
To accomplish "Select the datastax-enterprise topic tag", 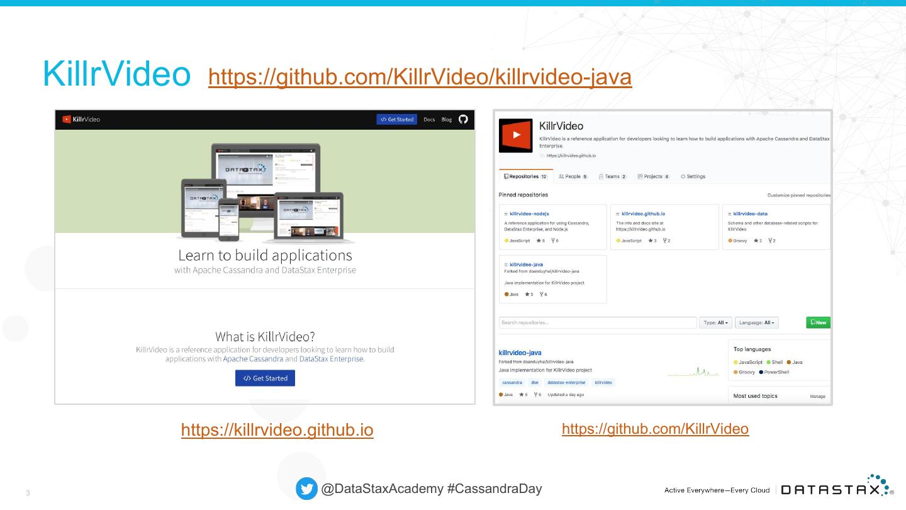I will point(566,382).
